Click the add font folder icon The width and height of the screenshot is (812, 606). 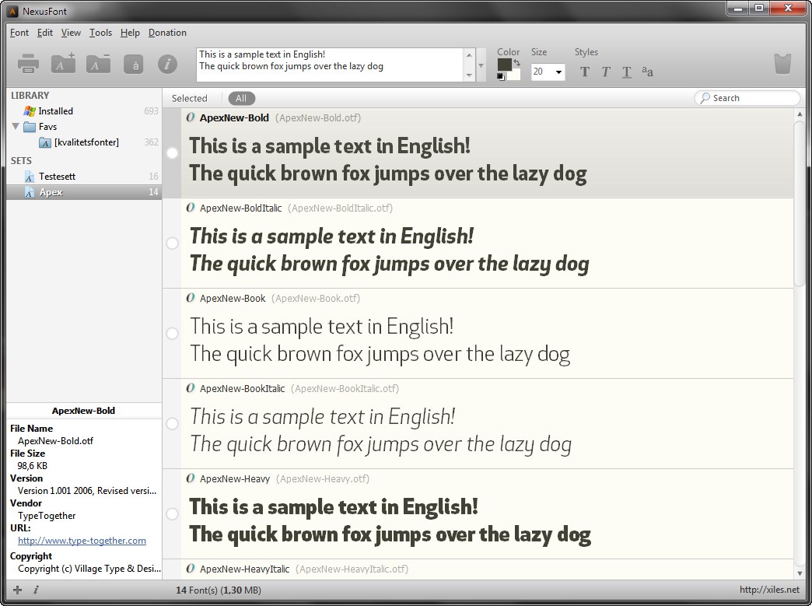click(63, 65)
